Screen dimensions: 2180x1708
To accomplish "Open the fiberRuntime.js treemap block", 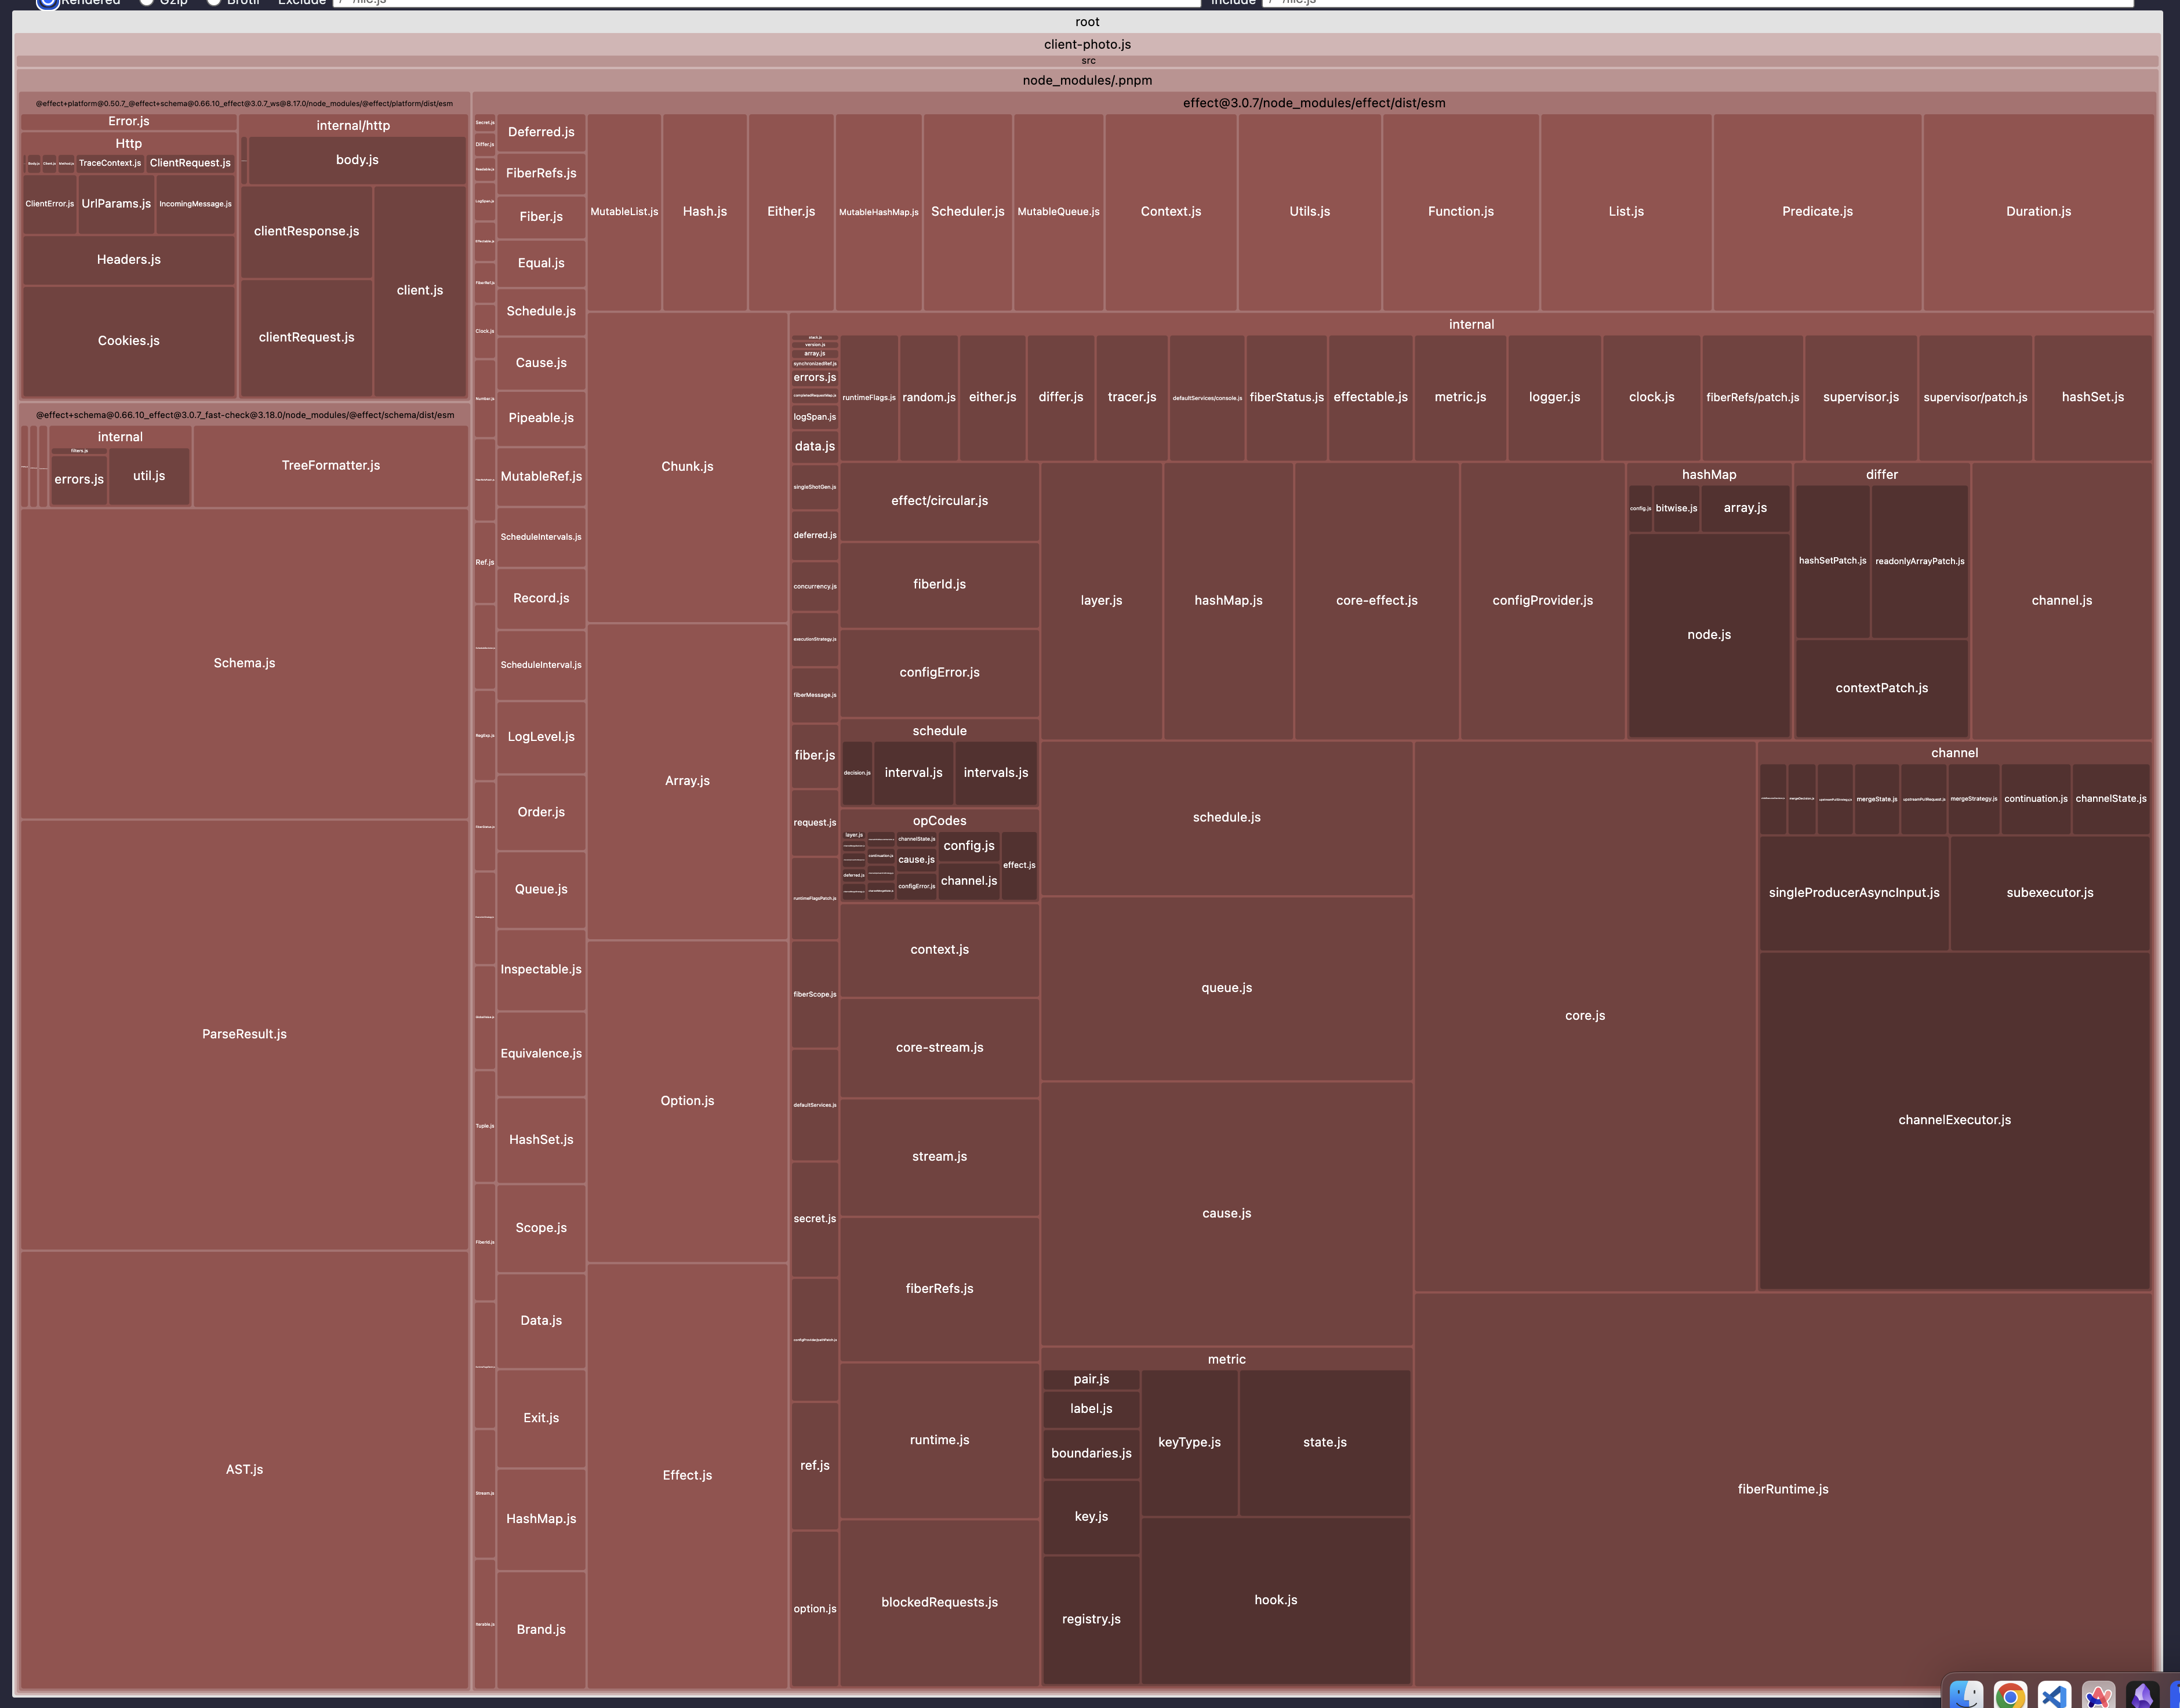I will [1782, 1489].
